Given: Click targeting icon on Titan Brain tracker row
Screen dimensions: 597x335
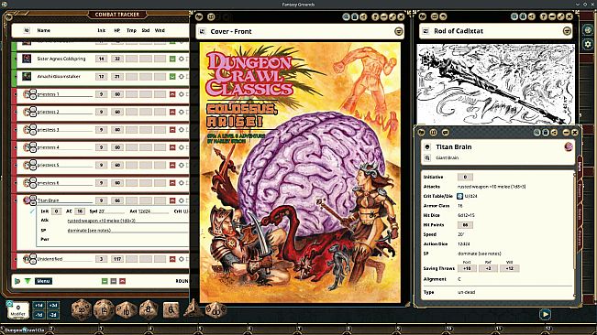Looking at the screenshot, I should 182,200.
